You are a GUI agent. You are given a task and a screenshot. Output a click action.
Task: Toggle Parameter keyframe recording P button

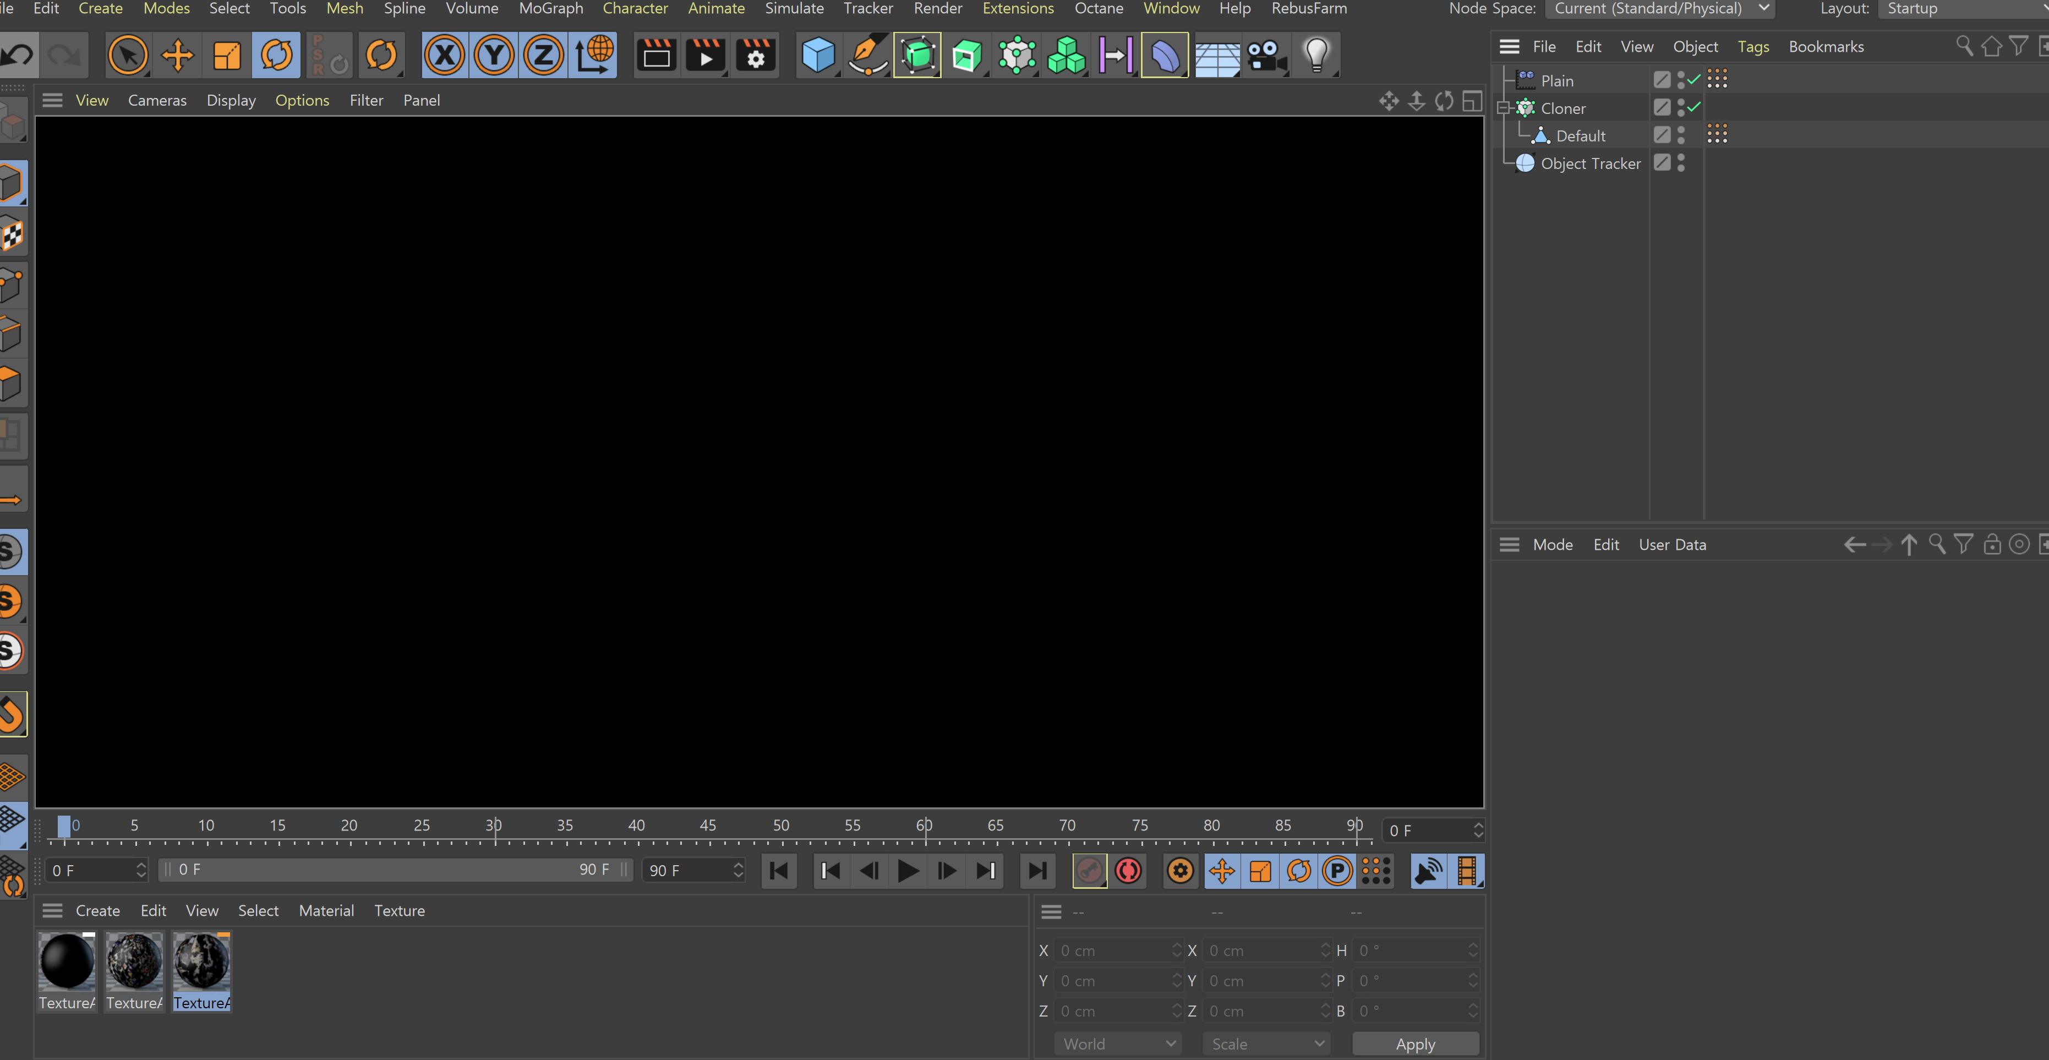pos(1337,871)
